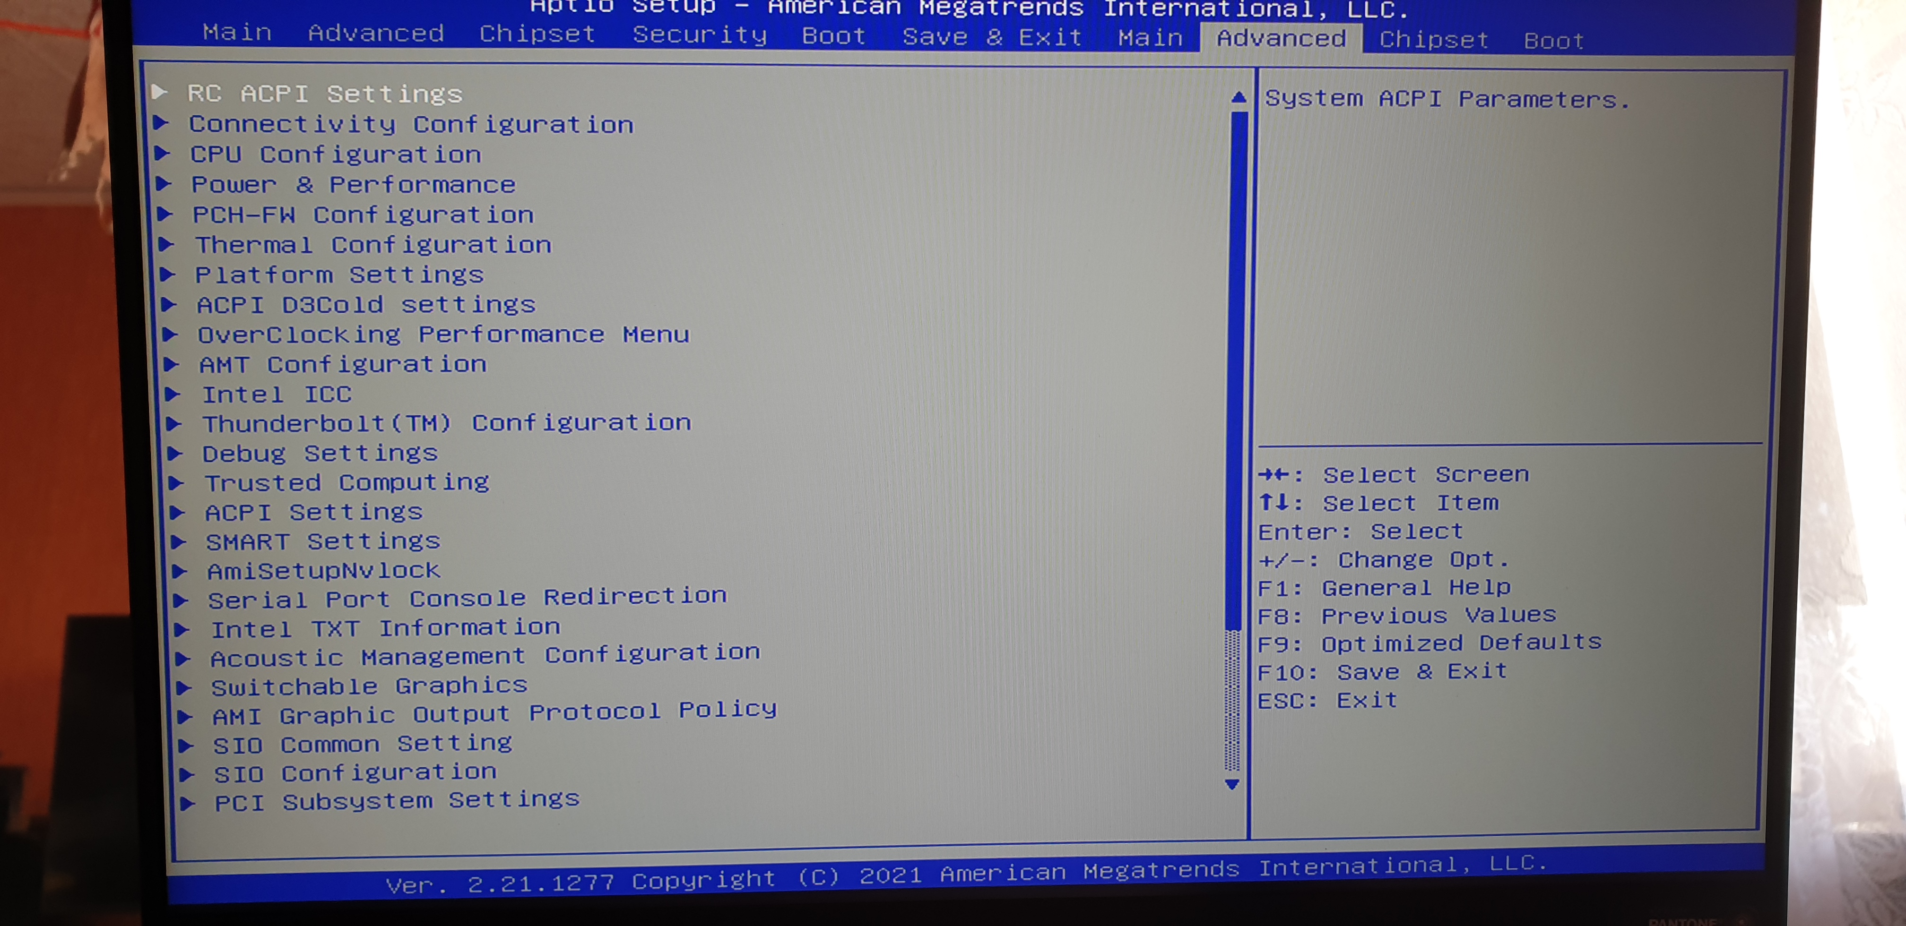Select AMT Configuration entry

click(343, 365)
